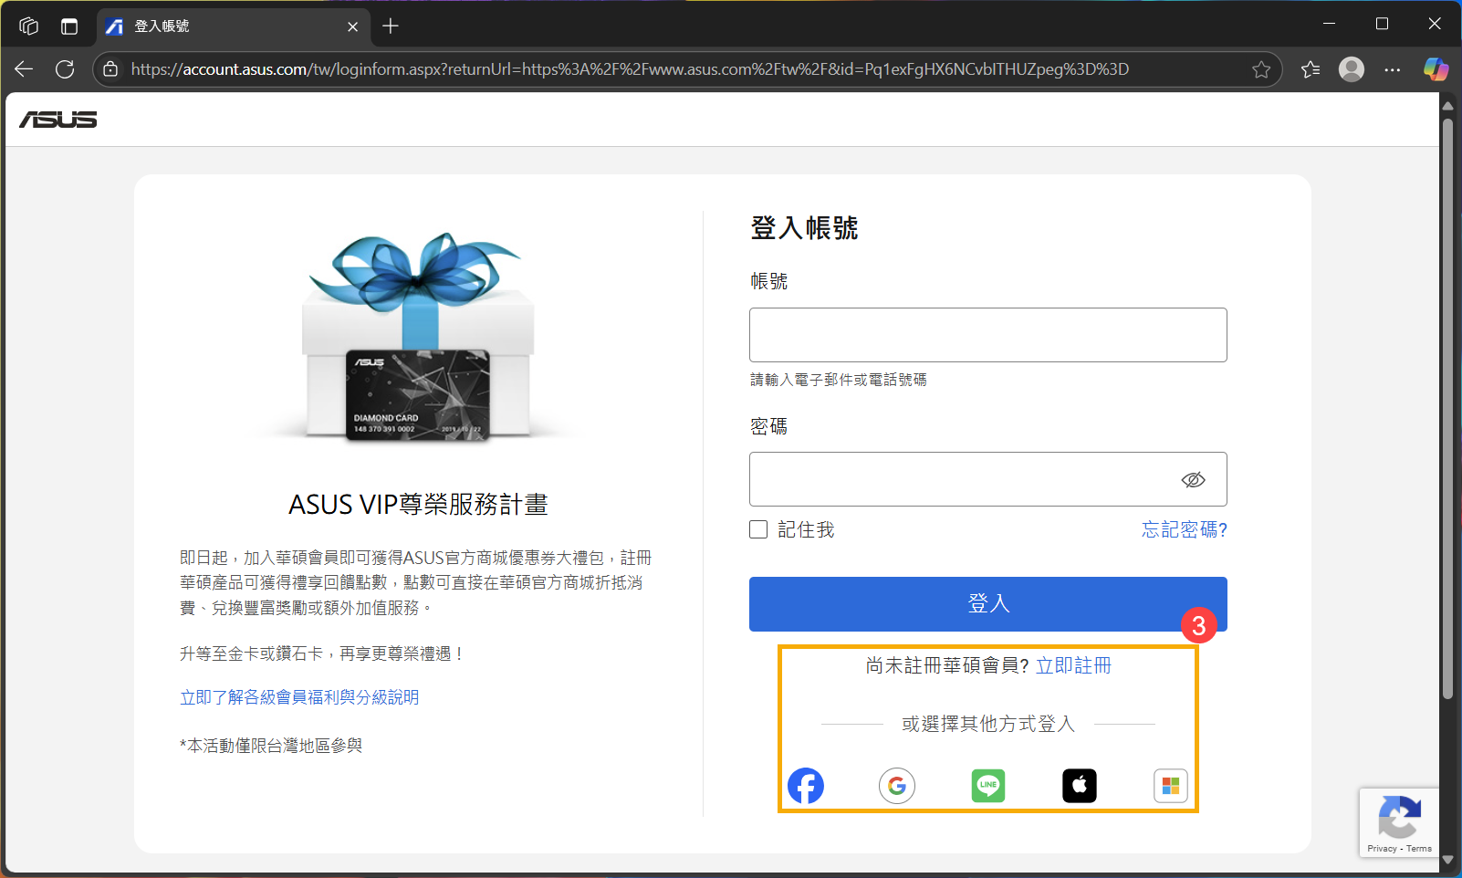The image size is (1462, 878).
Task: Click the 請輸入電子郵件或電話號碼 hint text
Action: [839, 380]
